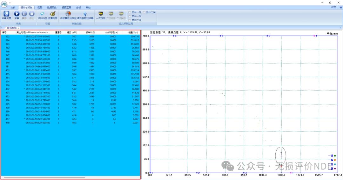Click the energy value 782.352
Viewport: 343px width, 180px height.
click(x=135, y=78)
